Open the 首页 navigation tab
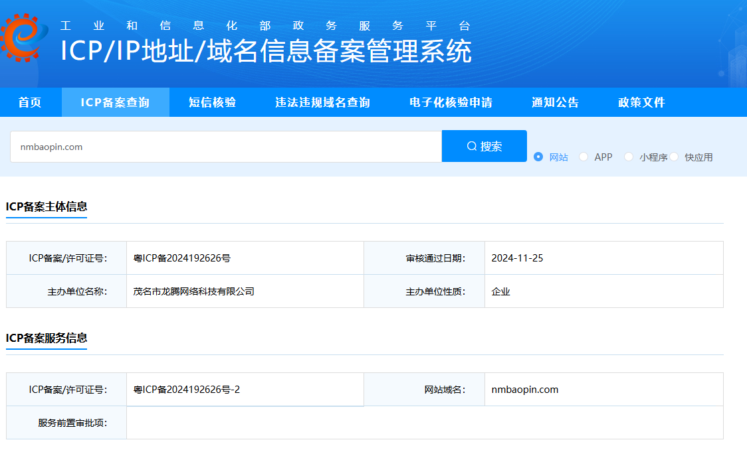Viewport: 747px width, 454px height. (30, 102)
